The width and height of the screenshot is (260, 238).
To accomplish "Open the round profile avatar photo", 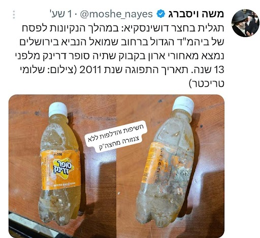I will tap(245, 23).
